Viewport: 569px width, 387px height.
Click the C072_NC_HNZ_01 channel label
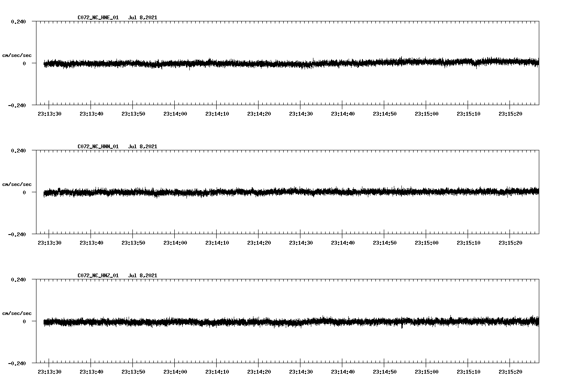pos(97,275)
